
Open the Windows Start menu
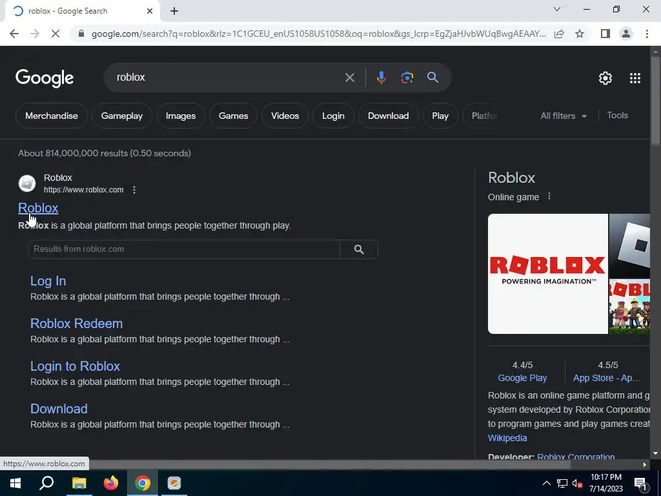pyautogui.click(x=15, y=483)
